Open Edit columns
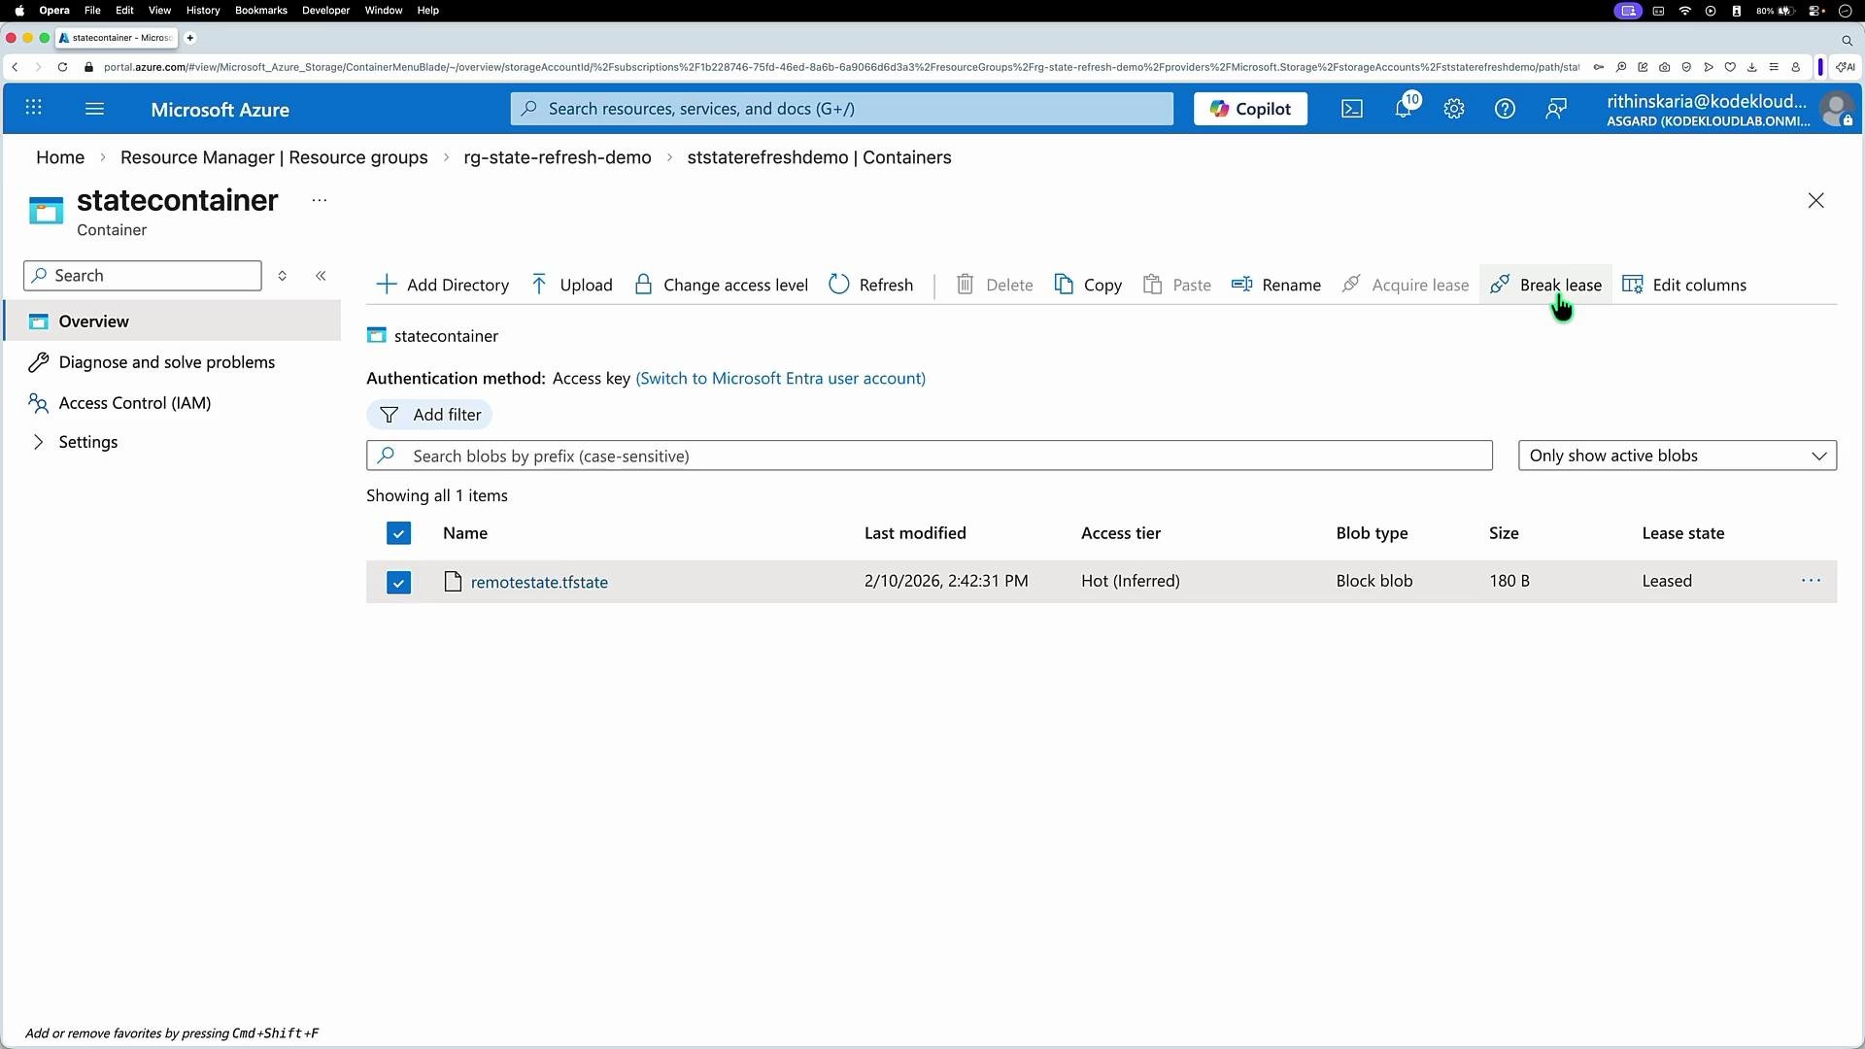 [1684, 285]
